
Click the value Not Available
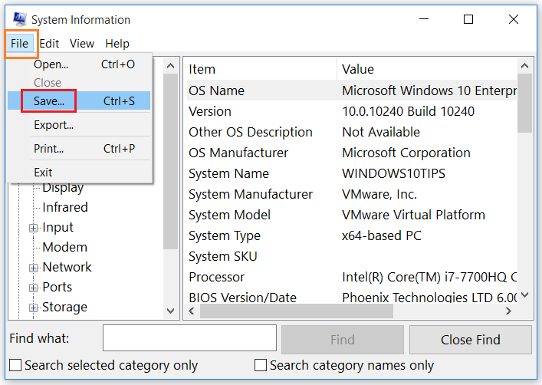tap(381, 132)
